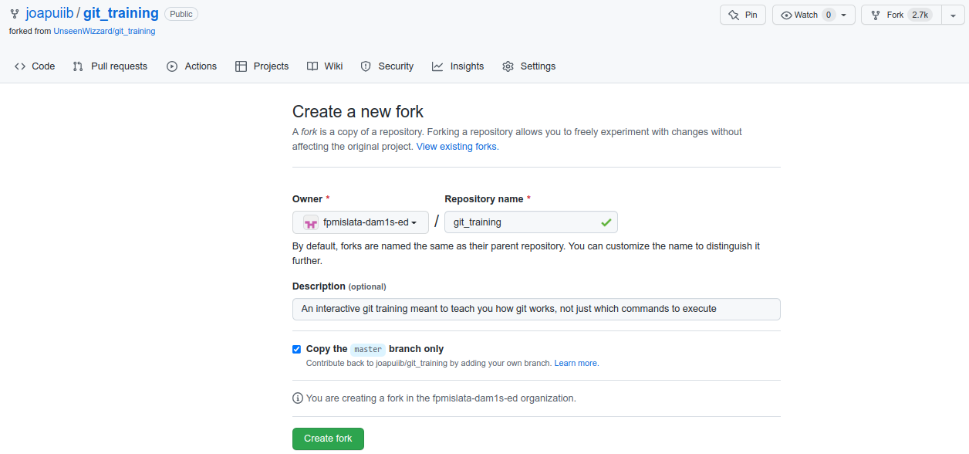This screenshot has width=969, height=454.
Task: Click the Pull requests icon
Action: point(78,66)
